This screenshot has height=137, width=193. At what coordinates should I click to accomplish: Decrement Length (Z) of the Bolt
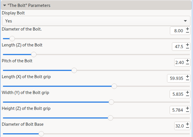pos(188,48)
